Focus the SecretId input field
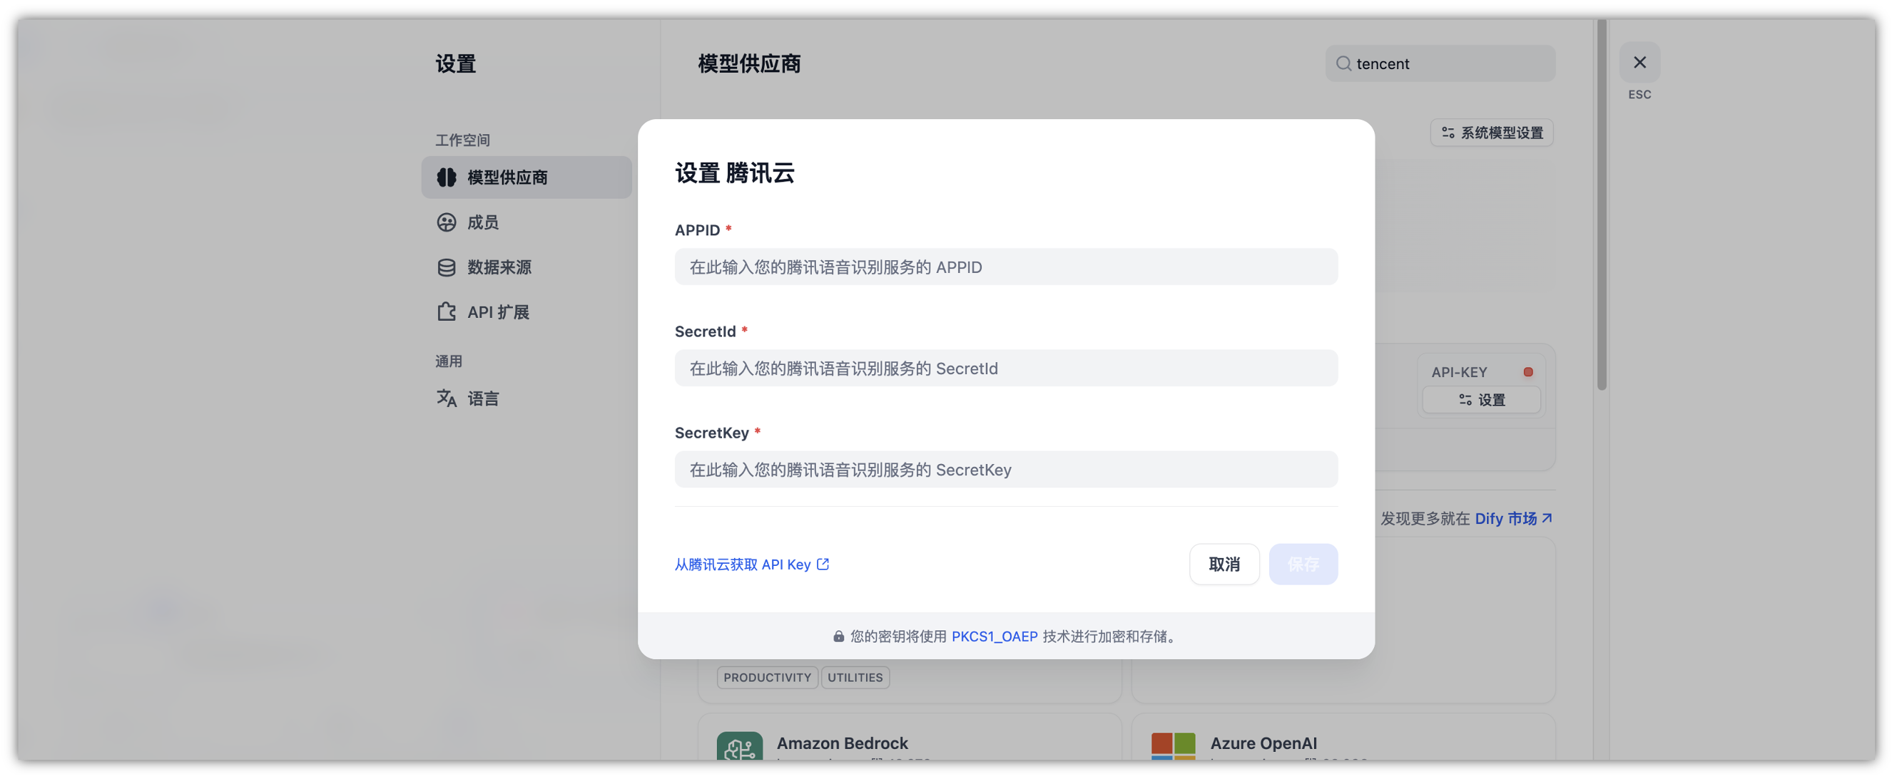The height and width of the screenshot is (784, 1892). 1005,368
